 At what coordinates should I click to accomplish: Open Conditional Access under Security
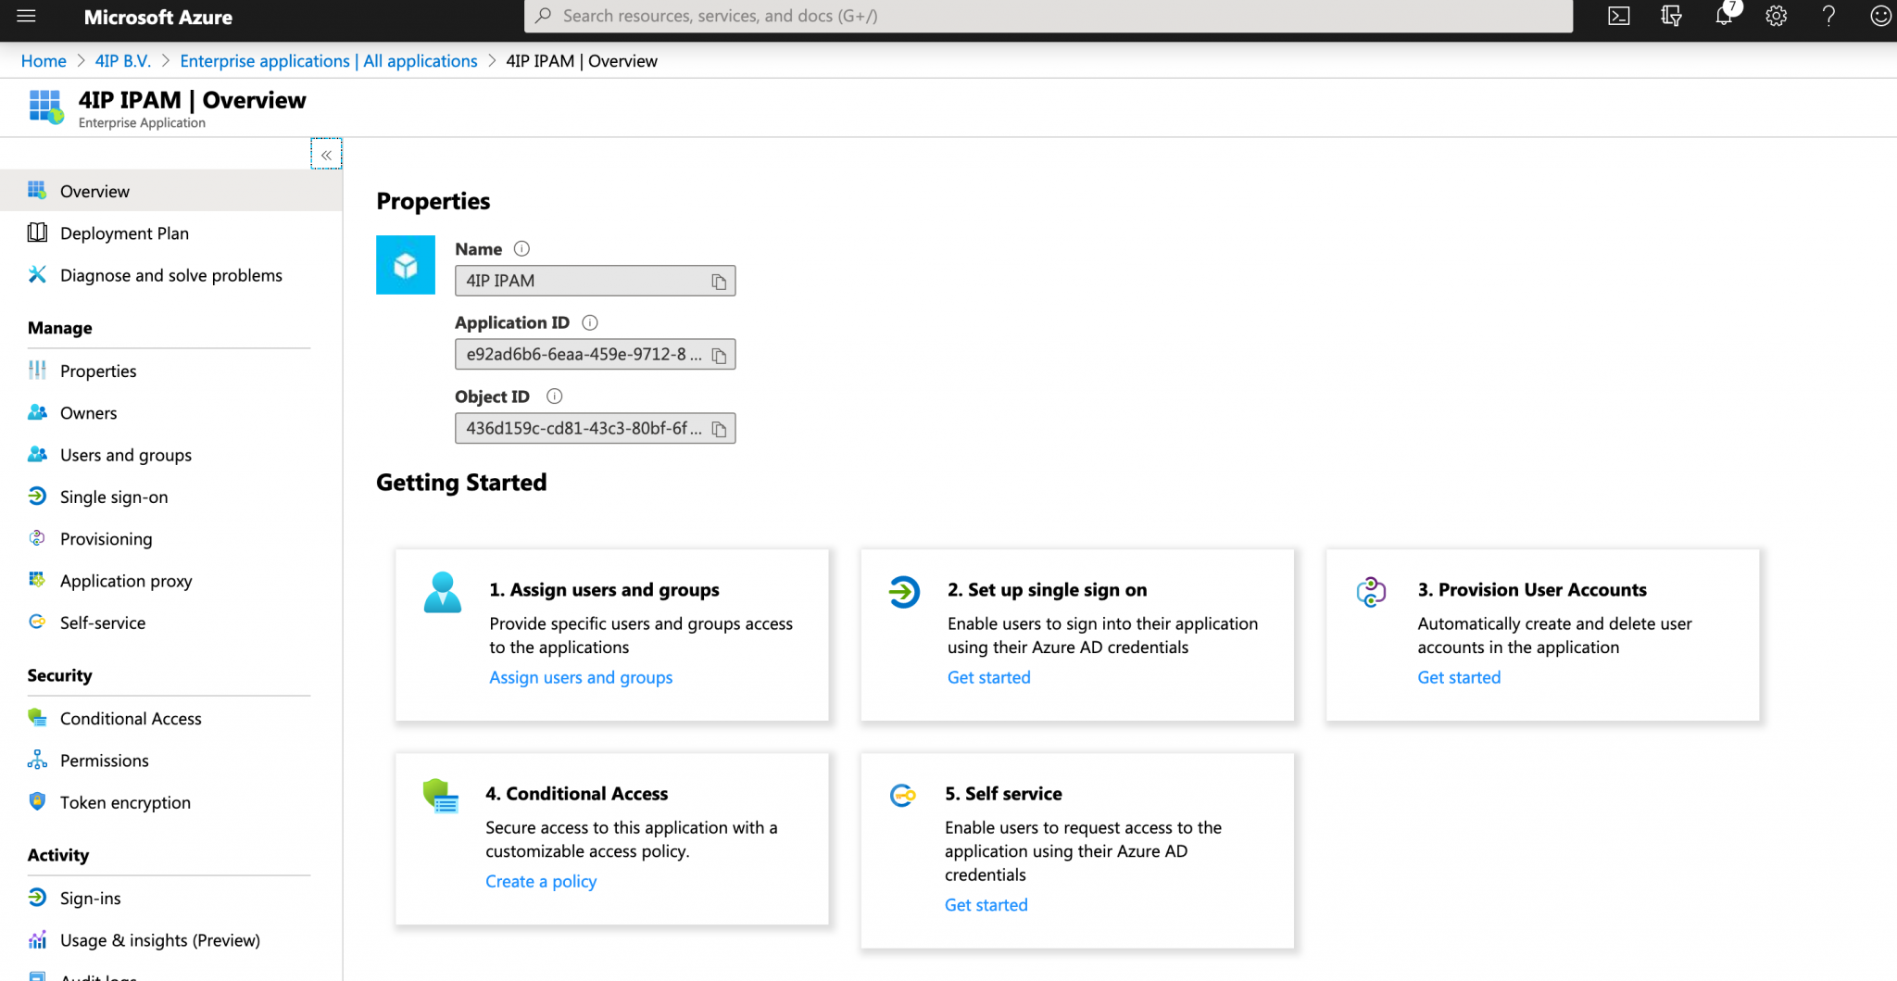tap(130, 718)
